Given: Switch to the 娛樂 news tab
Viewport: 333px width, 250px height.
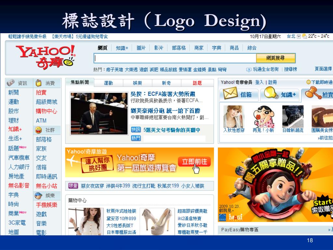Looking at the screenshot, I should tap(138, 83).
